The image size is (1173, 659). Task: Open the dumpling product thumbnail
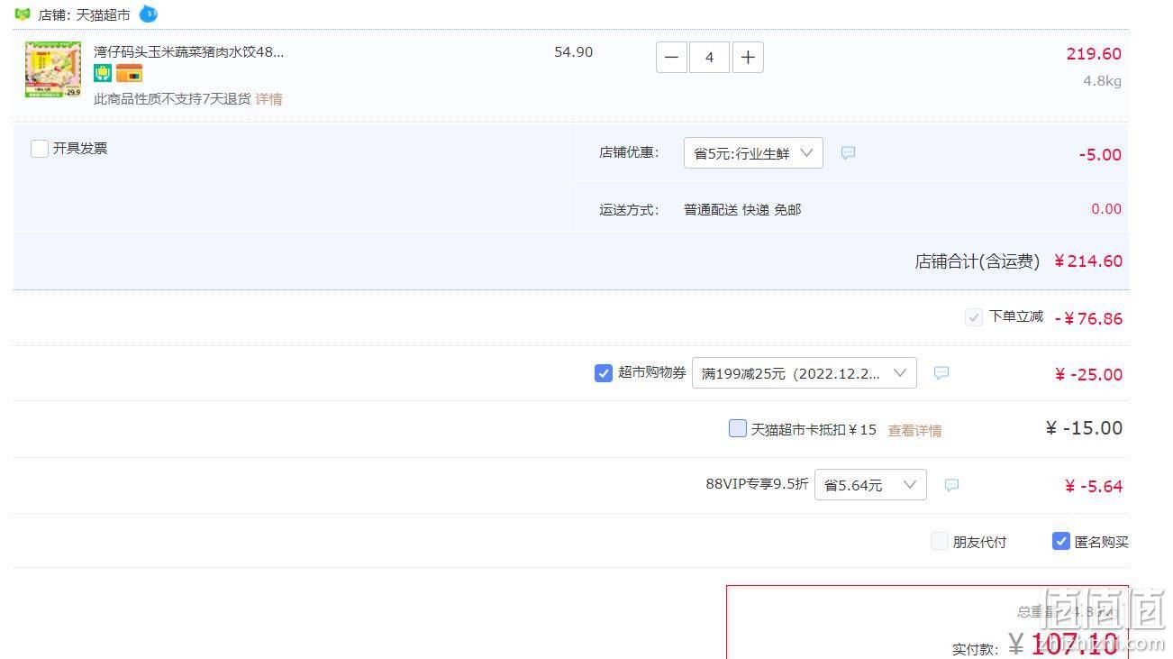[x=53, y=69]
